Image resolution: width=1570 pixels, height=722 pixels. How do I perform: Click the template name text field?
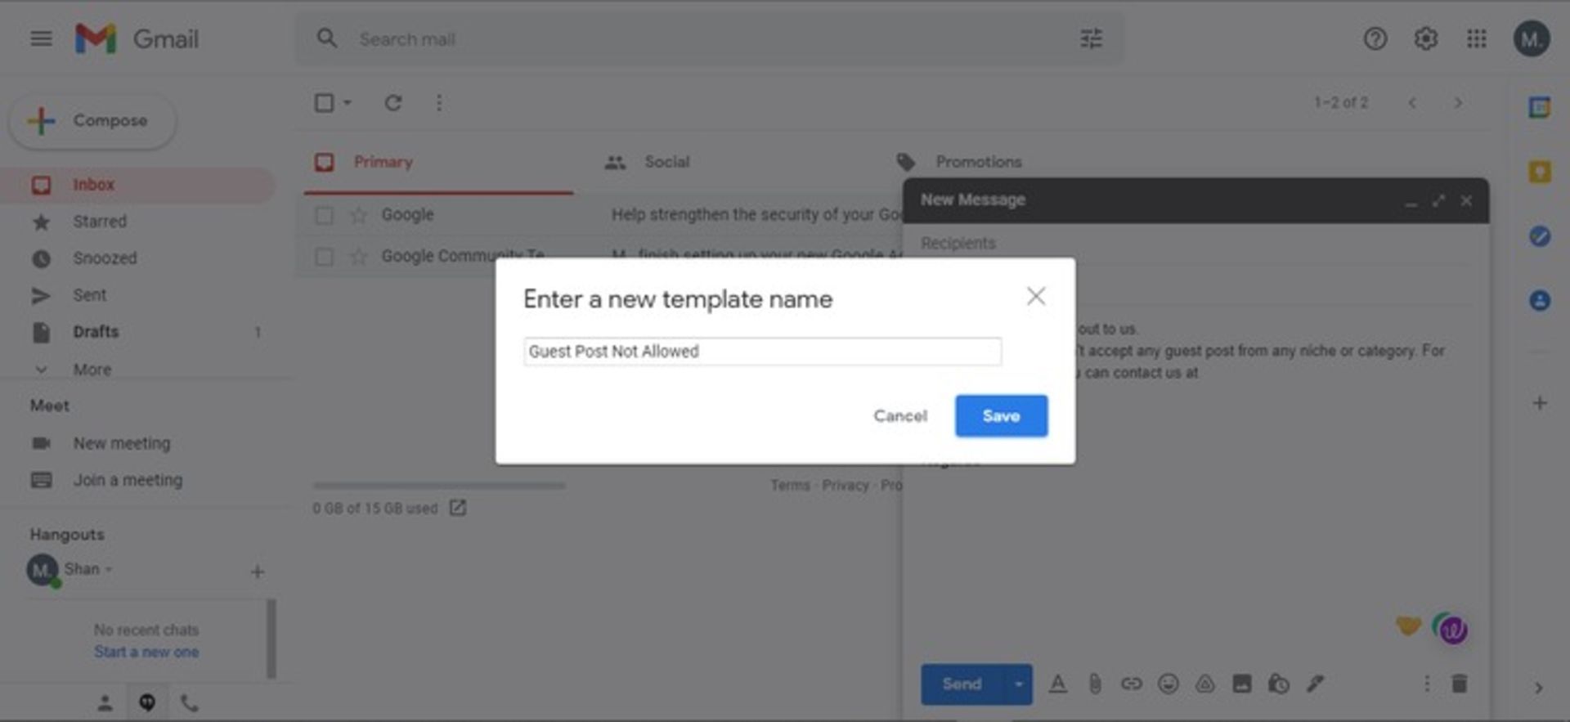[761, 352]
